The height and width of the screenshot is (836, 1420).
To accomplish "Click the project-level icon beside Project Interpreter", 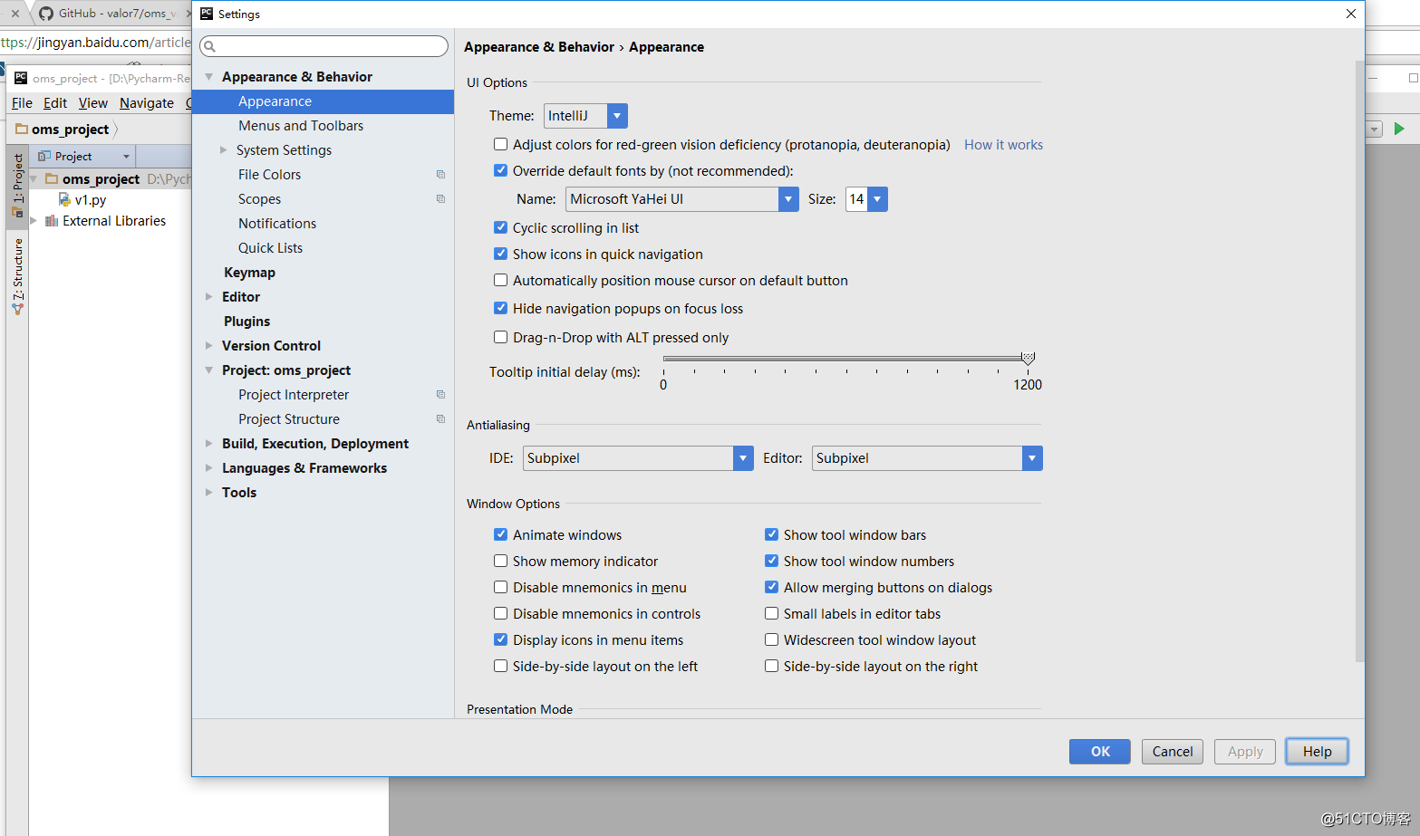I will click(x=440, y=395).
